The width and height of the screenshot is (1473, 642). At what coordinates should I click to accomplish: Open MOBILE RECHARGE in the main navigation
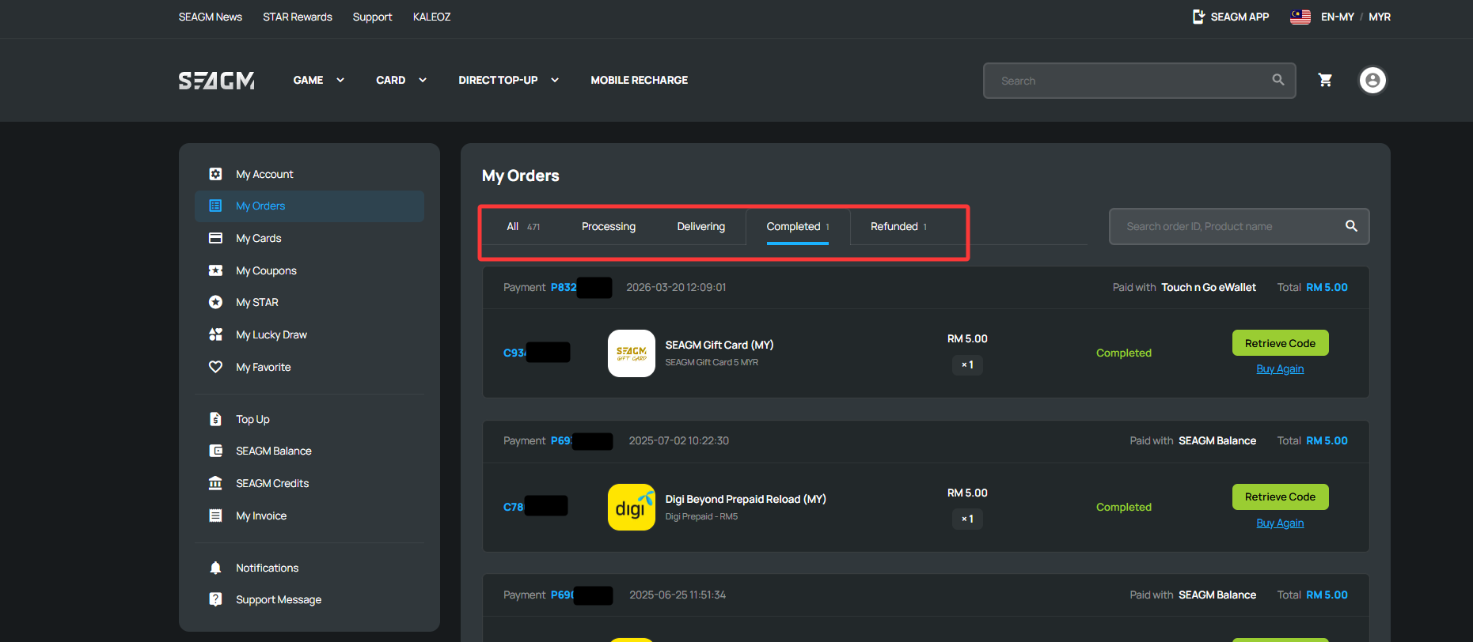click(639, 80)
